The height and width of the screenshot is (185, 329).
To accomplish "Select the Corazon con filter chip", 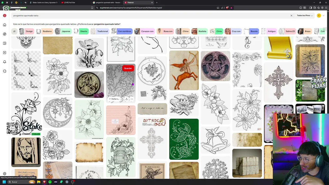I will pos(144,31).
